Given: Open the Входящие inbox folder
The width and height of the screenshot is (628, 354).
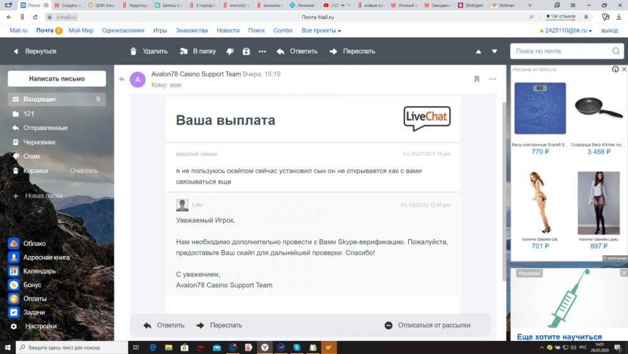Looking at the screenshot, I should [40, 99].
